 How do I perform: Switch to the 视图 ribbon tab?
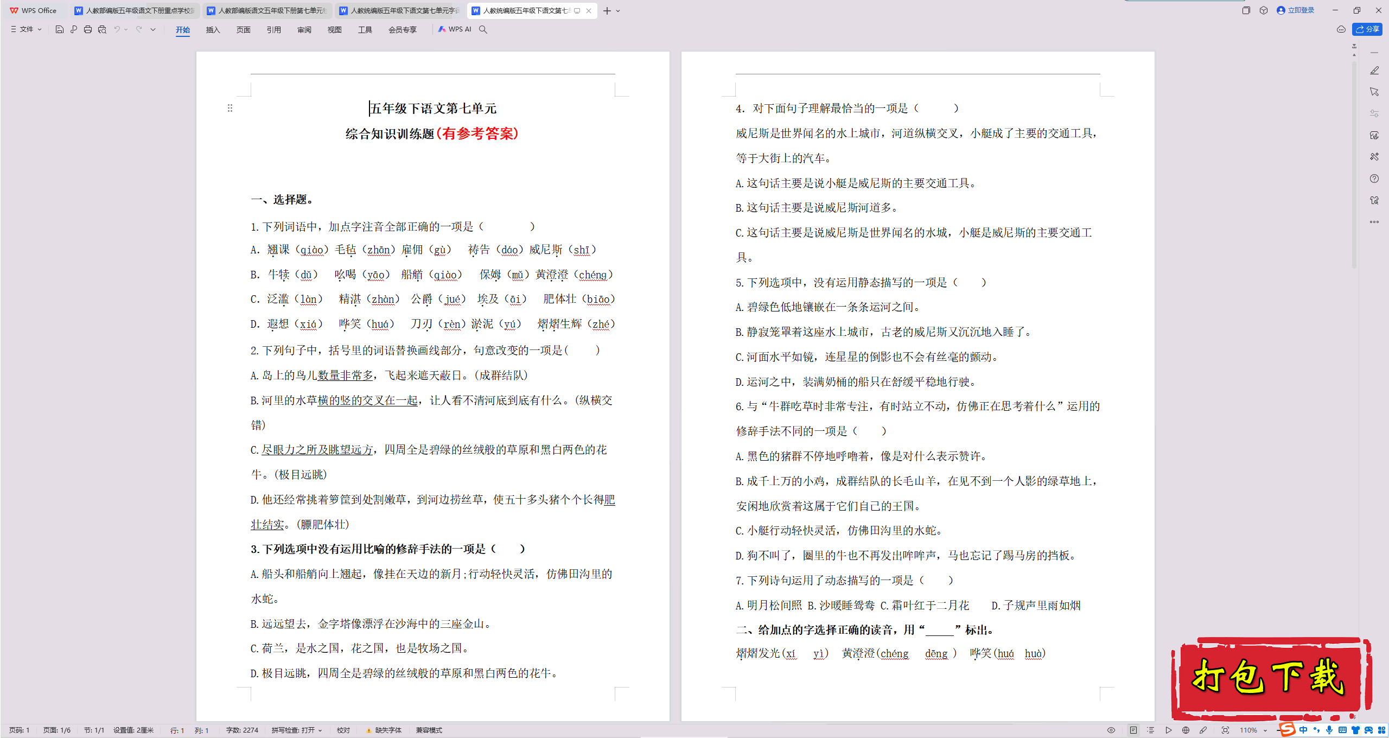coord(335,30)
